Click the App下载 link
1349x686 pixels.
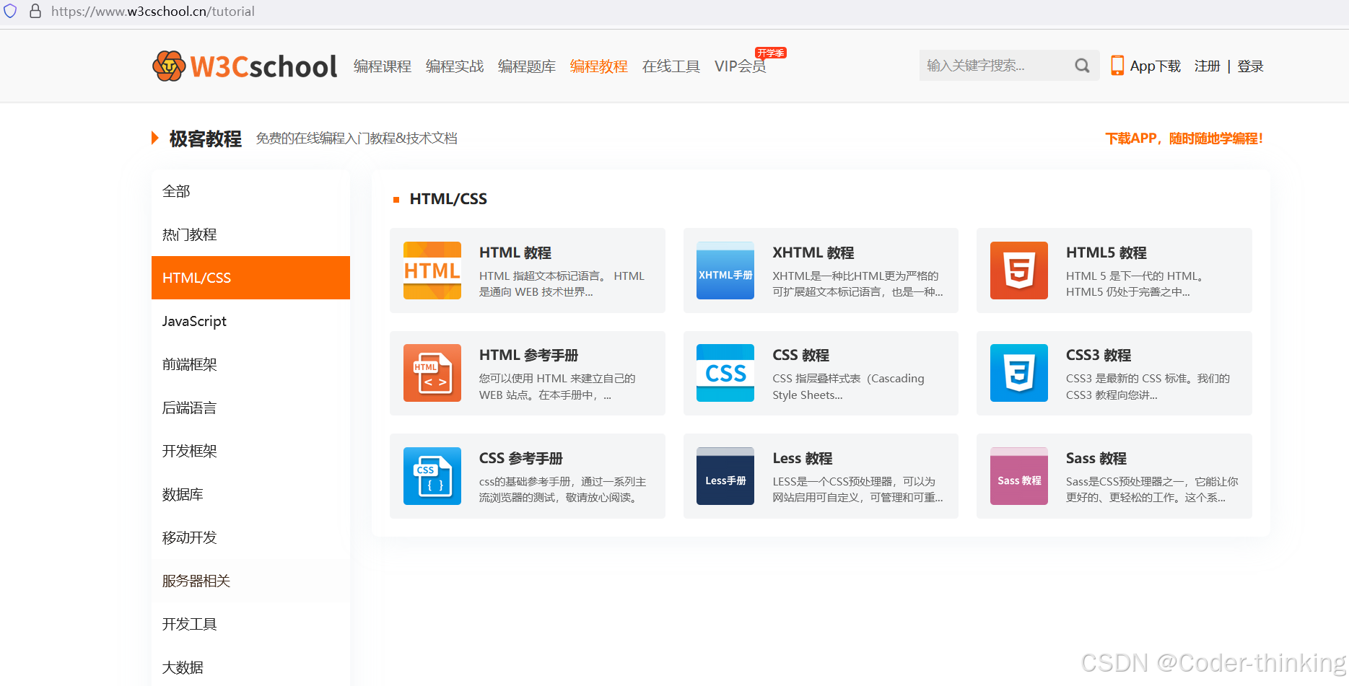click(1155, 66)
